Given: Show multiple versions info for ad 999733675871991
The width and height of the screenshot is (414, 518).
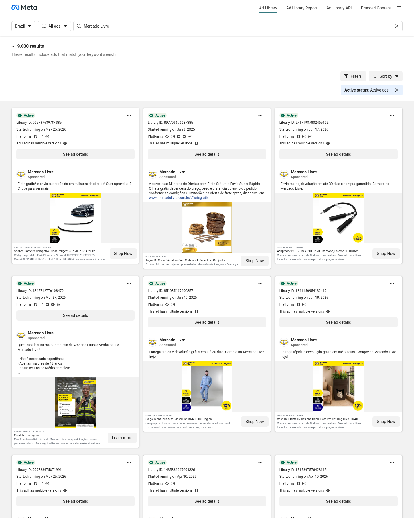Looking at the screenshot, I should coord(65,490).
